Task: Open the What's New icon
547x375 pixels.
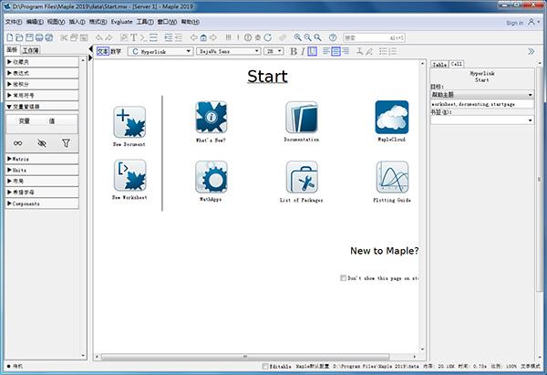Action: (212, 117)
